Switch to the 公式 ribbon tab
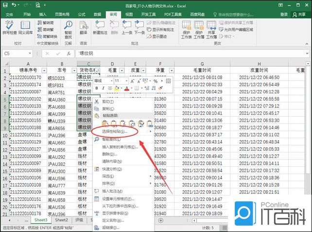The image size is (312, 232). coord(82,14)
